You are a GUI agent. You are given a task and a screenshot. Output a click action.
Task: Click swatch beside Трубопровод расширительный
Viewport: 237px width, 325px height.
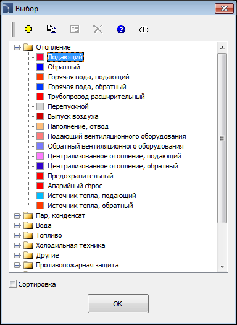[x=40, y=97]
